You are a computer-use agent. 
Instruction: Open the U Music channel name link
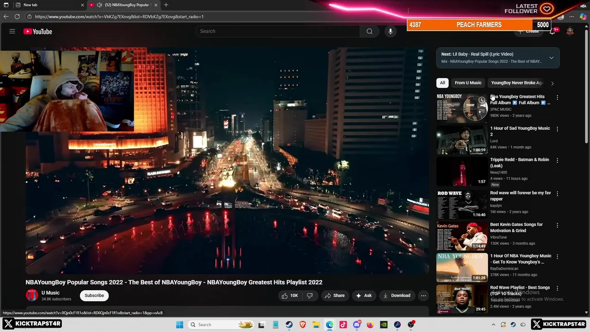[50, 293]
